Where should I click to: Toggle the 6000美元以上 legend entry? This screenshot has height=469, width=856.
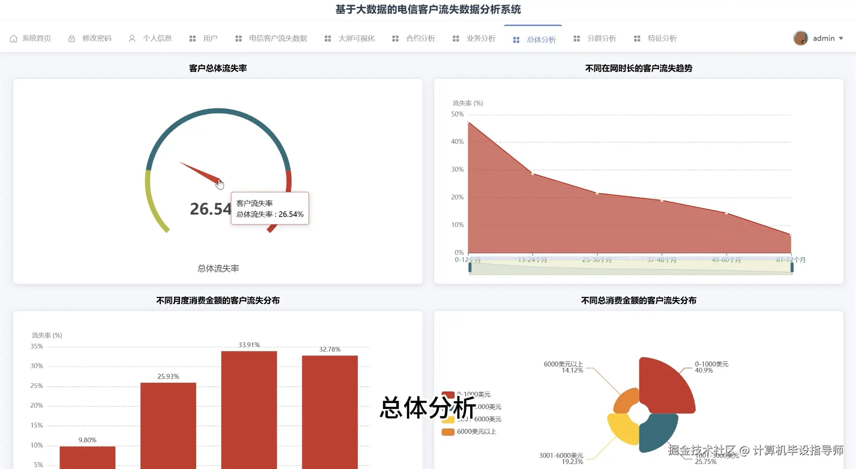pos(469,432)
